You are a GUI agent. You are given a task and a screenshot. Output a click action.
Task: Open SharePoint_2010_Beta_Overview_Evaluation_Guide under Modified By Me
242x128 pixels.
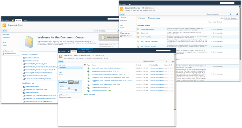click(40, 99)
